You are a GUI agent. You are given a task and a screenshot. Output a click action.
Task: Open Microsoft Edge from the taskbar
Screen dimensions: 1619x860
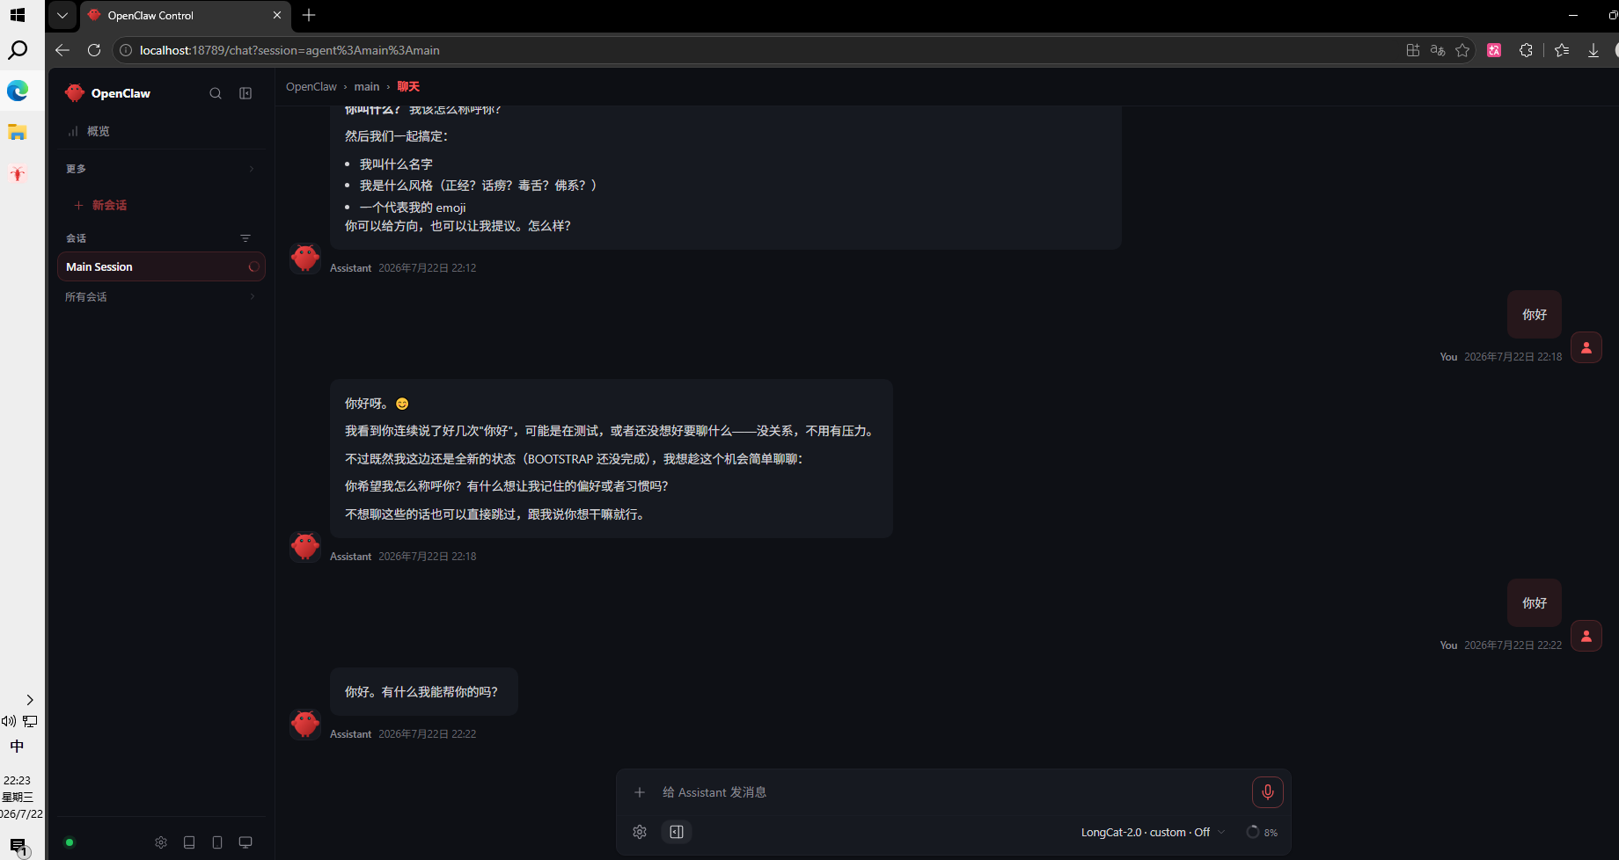click(x=18, y=91)
